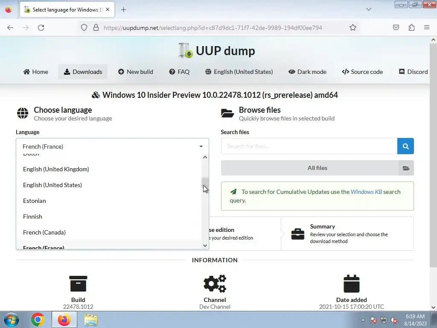
Task: Click the open-folder icon on All files
Action: pos(406,168)
